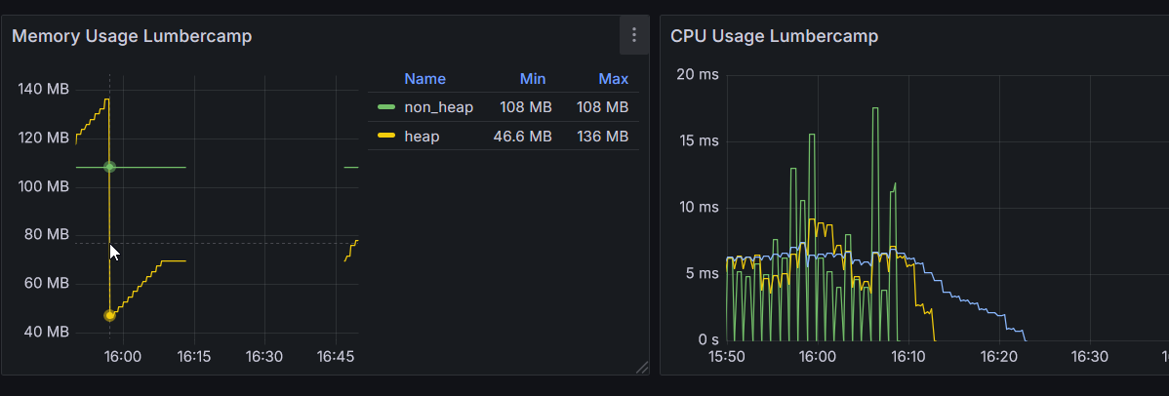Select the highlighted green non_heap data point

pyautogui.click(x=110, y=167)
